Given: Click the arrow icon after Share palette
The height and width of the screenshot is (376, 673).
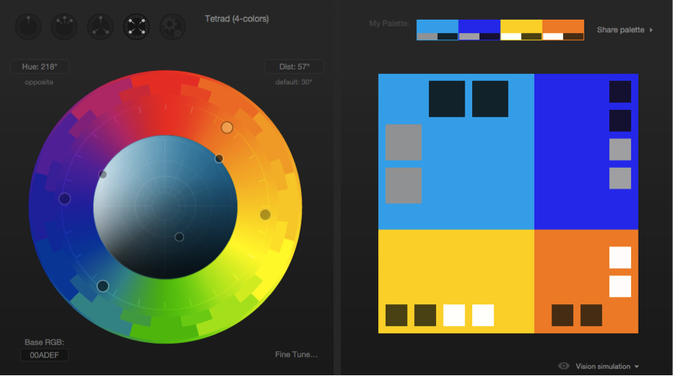Looking at the screenshot, I should (651, 30).
